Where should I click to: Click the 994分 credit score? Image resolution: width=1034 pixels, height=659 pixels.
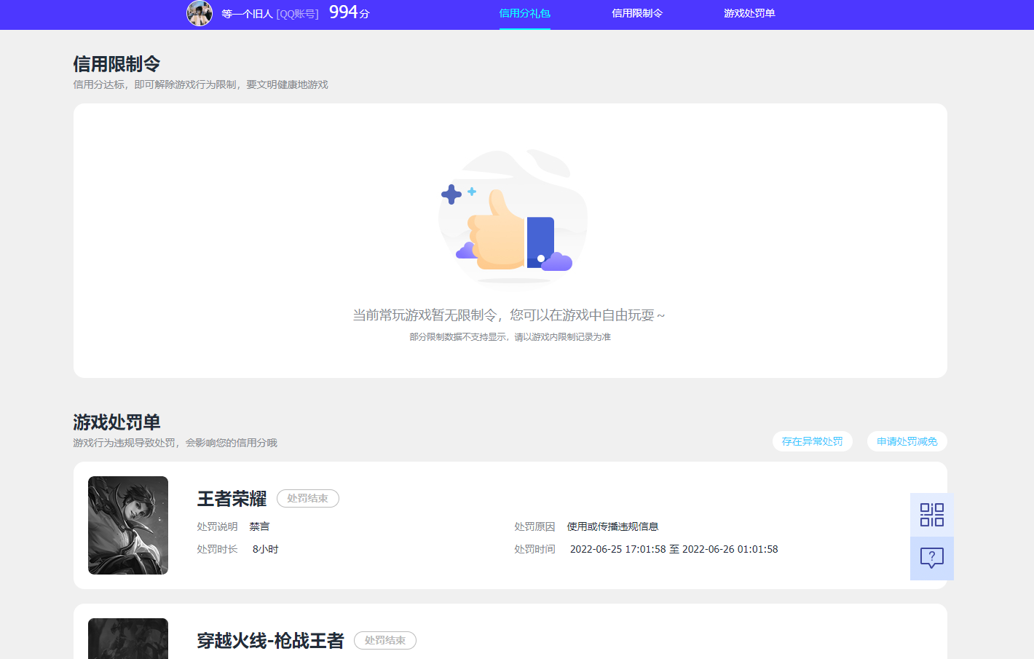350,12
